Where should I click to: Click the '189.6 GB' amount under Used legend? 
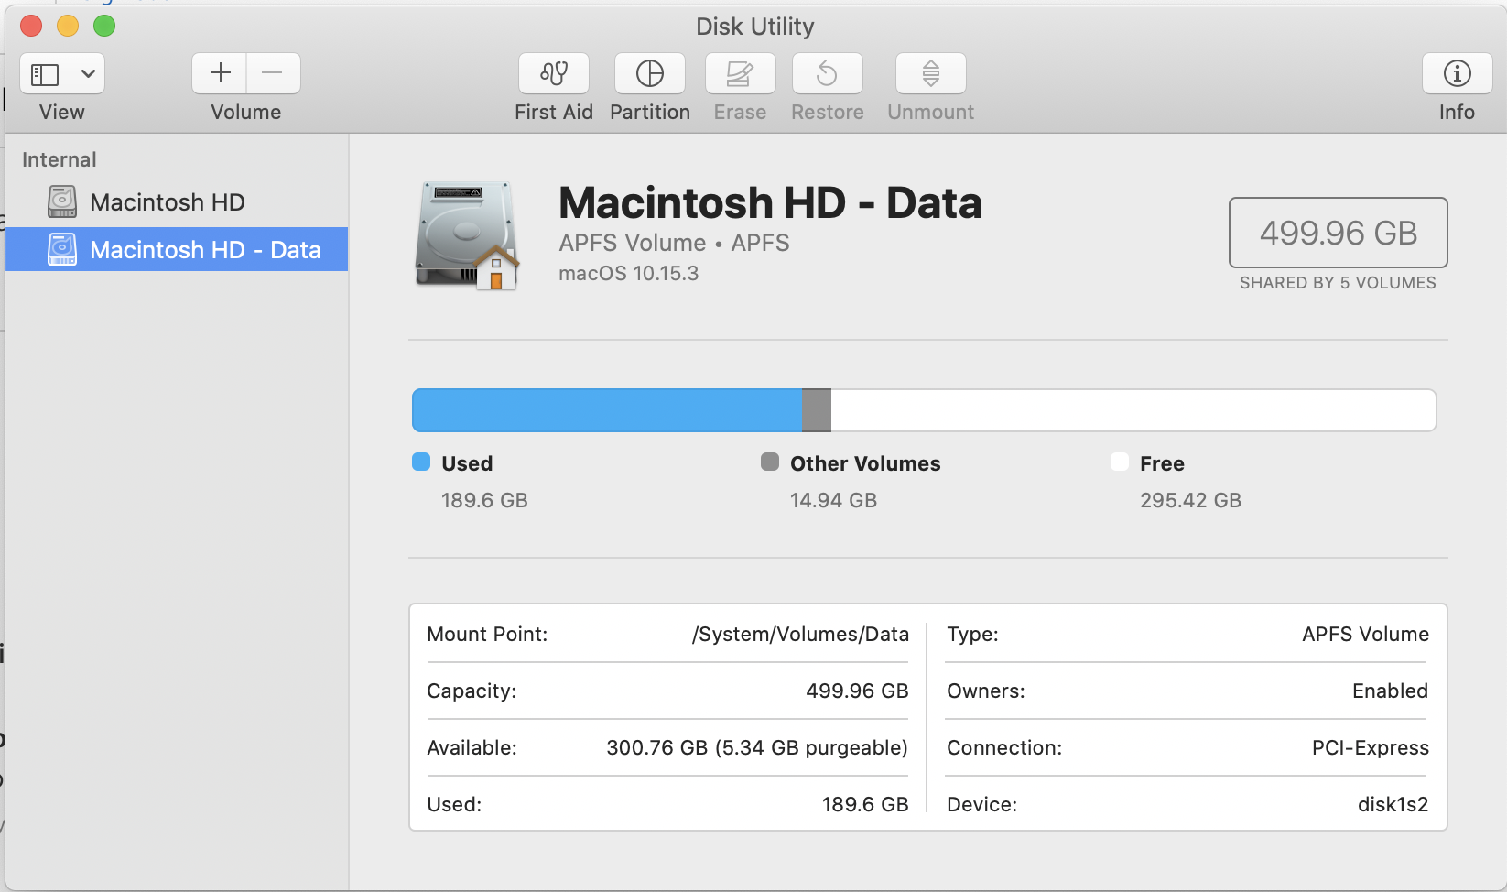pos(484,501)
